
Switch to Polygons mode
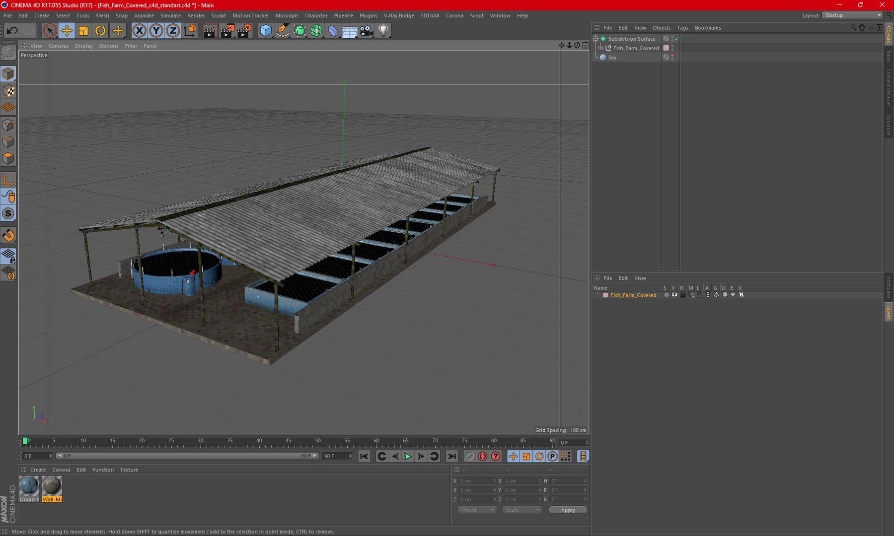[x=8, y=158]
